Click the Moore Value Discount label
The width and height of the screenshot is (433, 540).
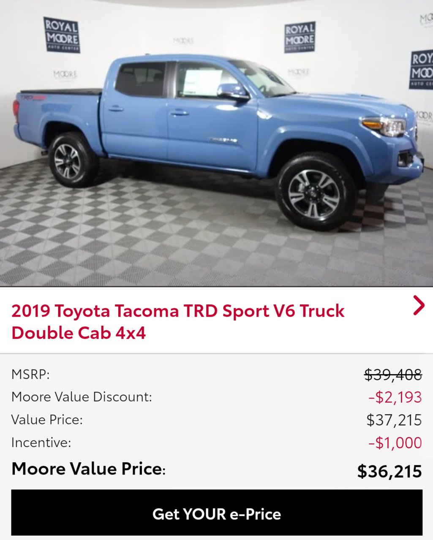[82, 397]
